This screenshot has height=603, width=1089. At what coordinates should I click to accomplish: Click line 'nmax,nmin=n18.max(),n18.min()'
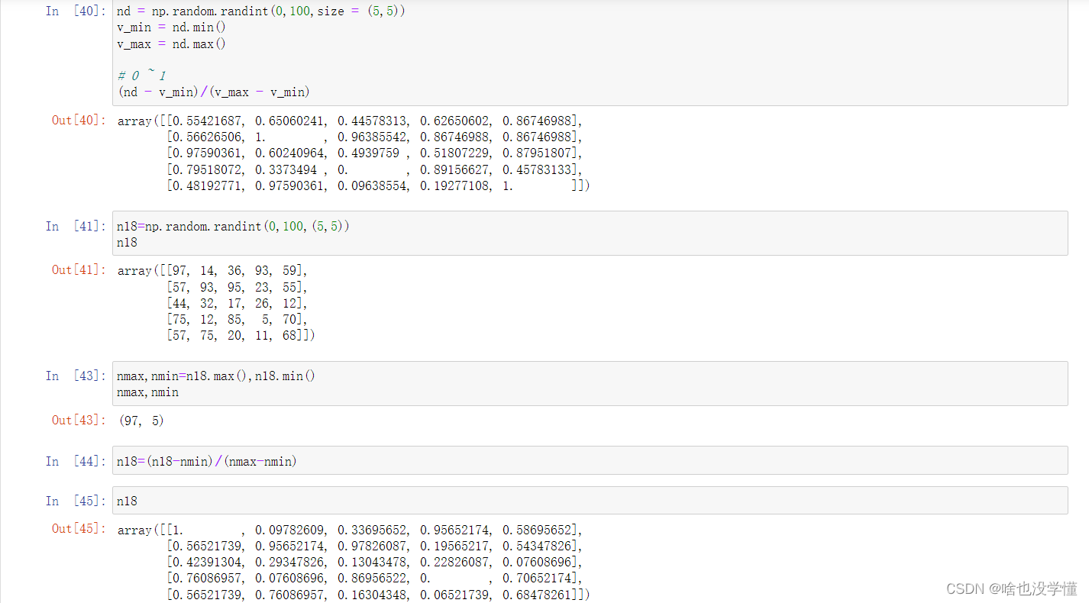[x=216, y=376]
